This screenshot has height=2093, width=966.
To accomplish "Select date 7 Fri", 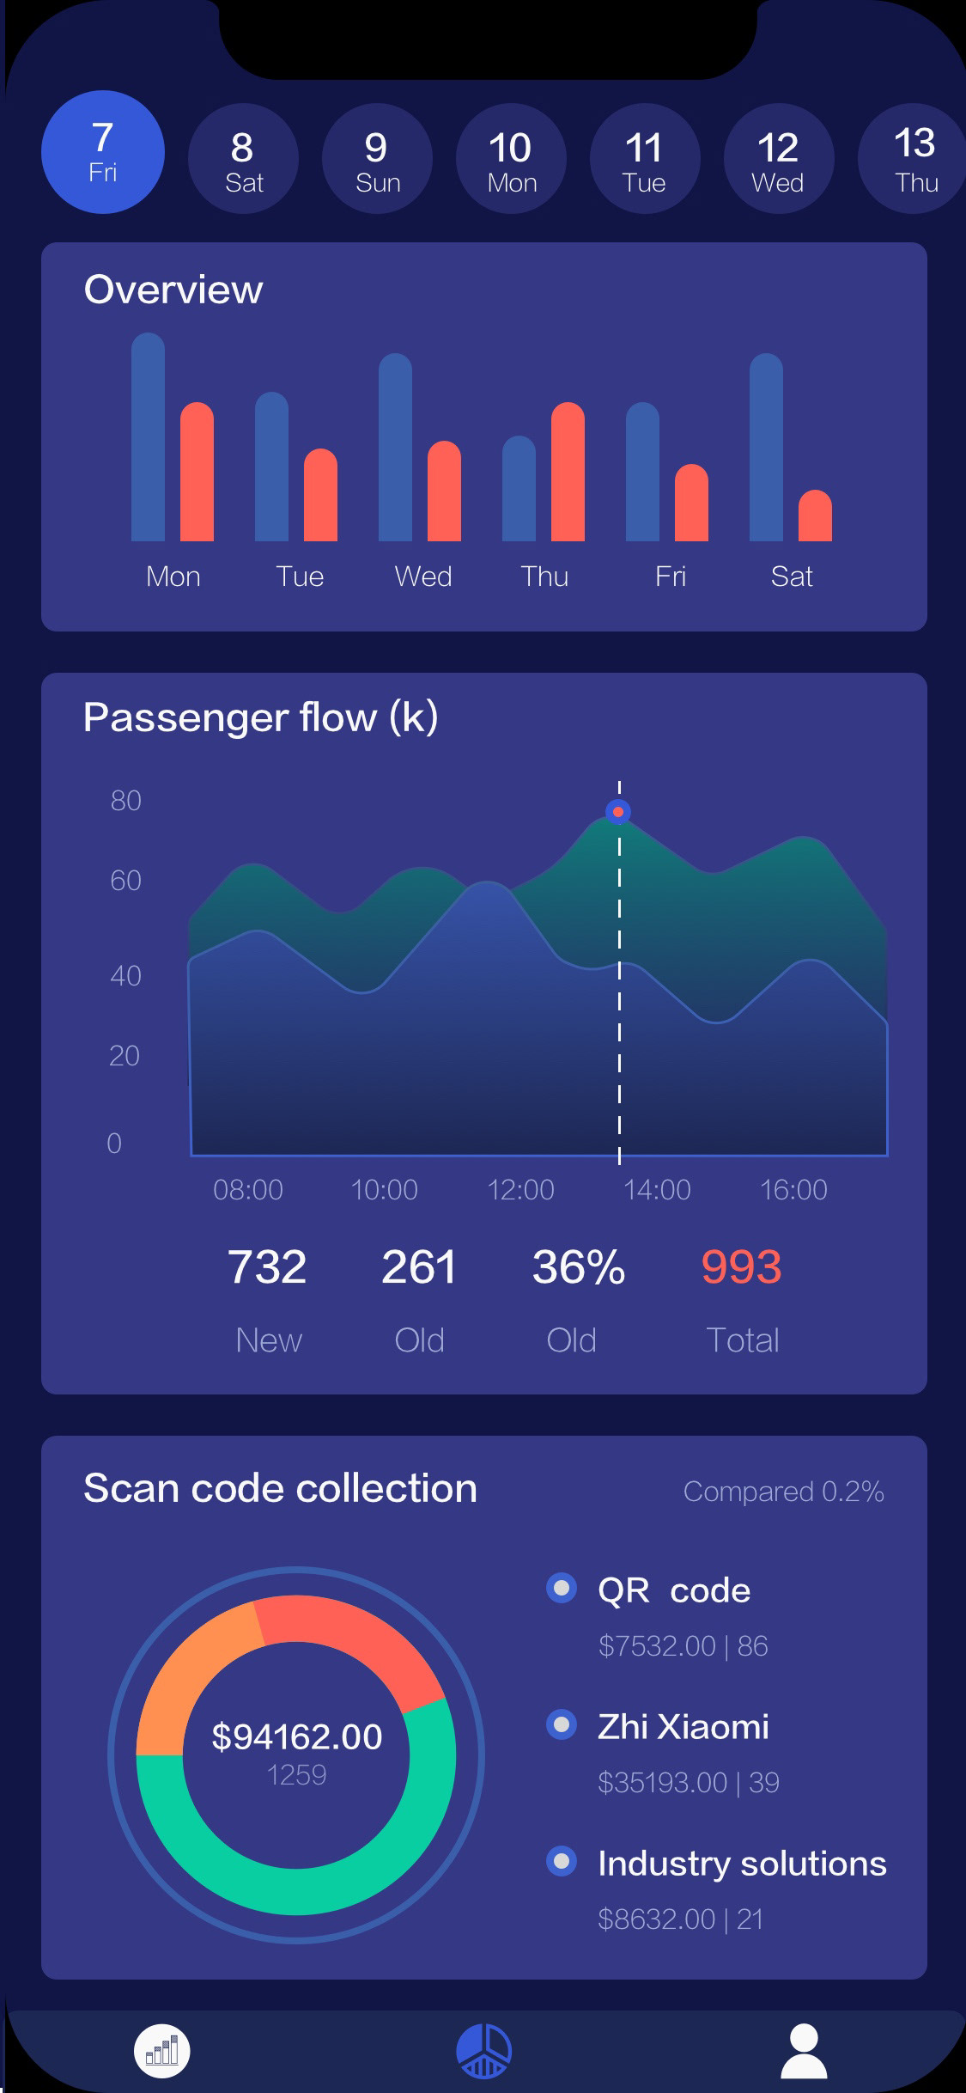I will point(103,152).
